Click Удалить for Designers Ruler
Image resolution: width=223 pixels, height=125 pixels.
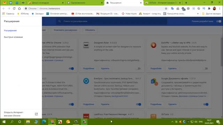[x=105, y=68]
